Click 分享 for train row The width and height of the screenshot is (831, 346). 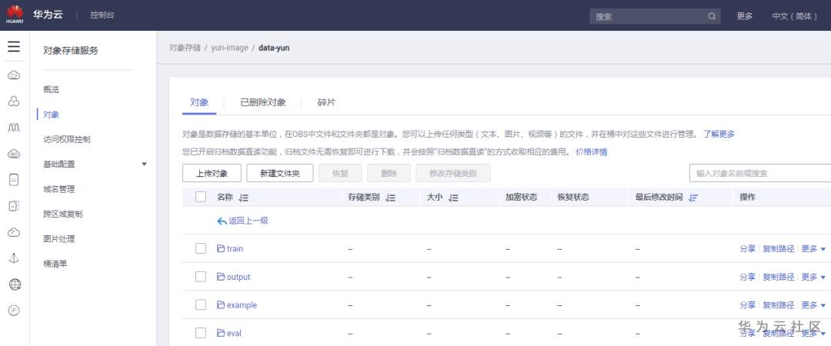tap(748, 248)
